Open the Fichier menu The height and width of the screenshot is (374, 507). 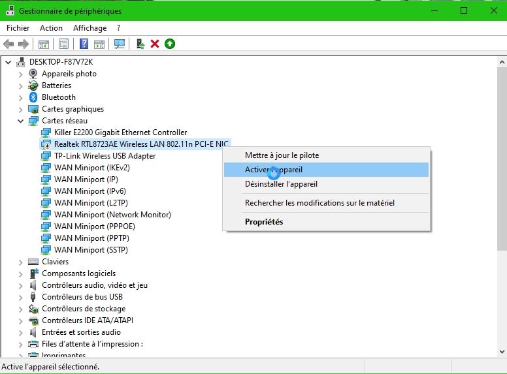coord(18,28)
